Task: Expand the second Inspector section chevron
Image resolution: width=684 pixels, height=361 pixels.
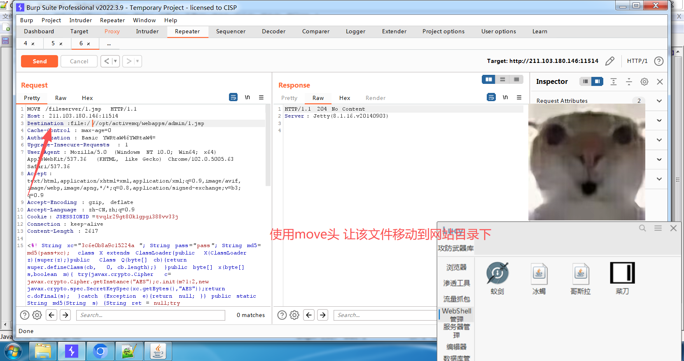Action: 659,120
